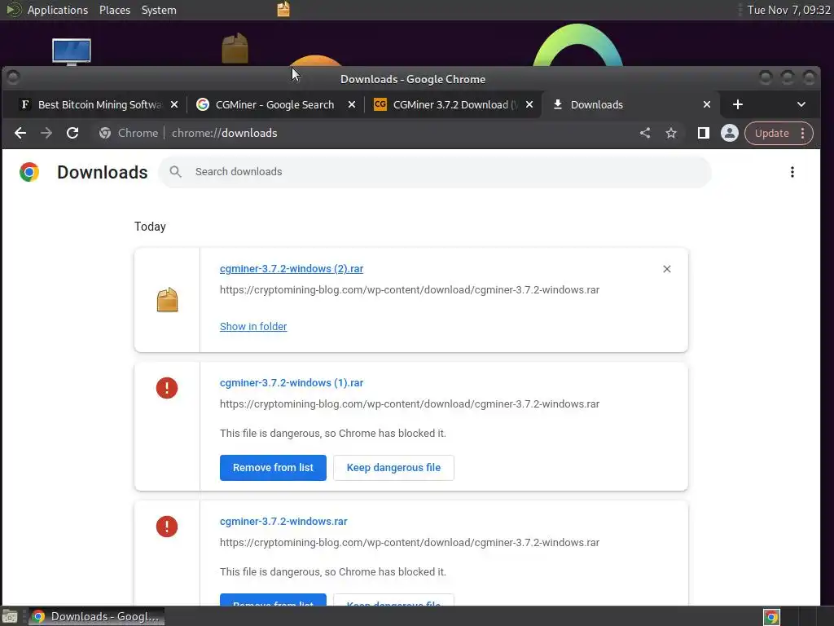Image resolution: width=834 pixels, height=626 pixels.
Task: Click Remove from list for windows (1).rar
Action: point(273,467)
